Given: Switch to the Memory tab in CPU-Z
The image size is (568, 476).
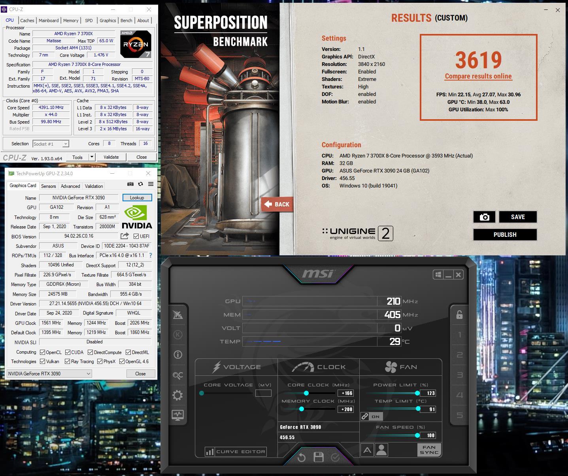Looking at the screenshot, I should (71, 21).
